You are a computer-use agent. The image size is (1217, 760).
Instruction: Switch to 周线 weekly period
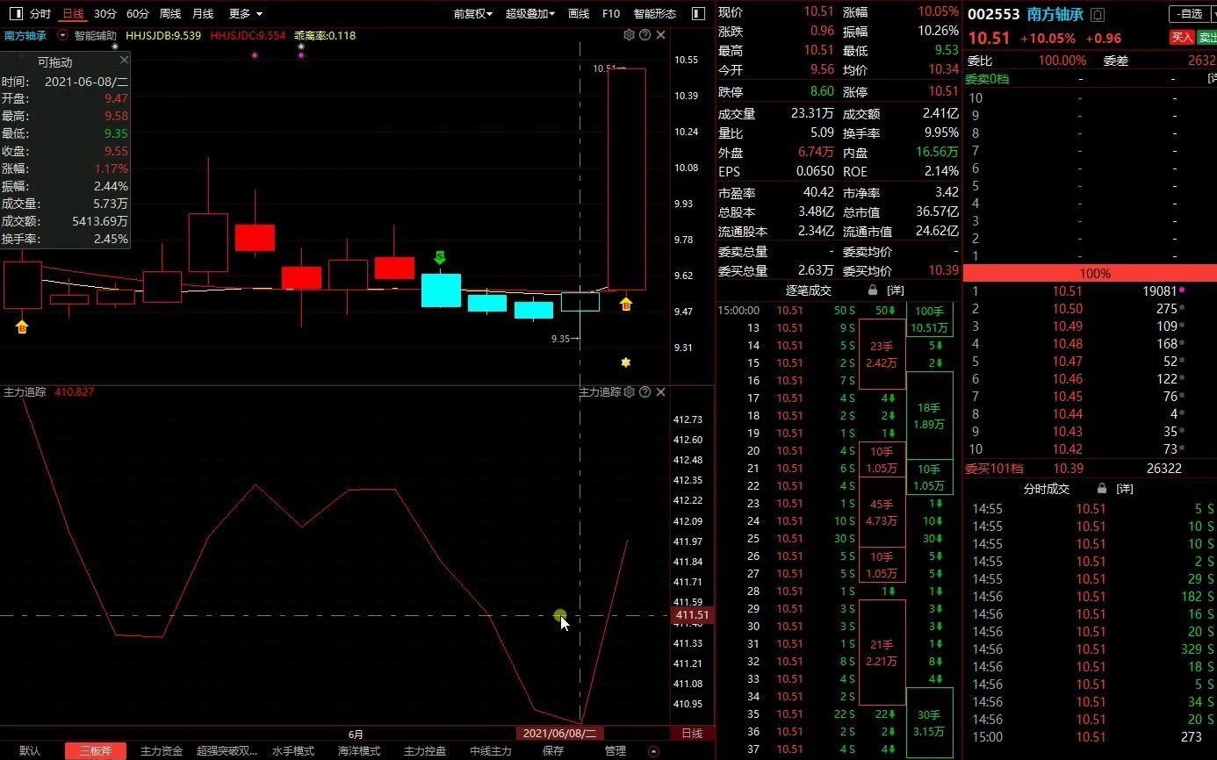pyautogui.click(x=170, y=13)
